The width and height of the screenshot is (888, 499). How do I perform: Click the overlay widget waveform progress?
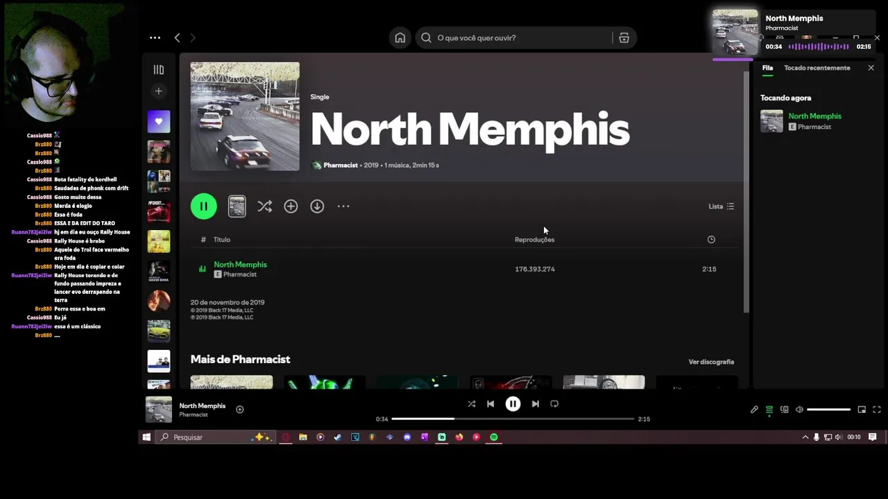[x=819, y=46]
